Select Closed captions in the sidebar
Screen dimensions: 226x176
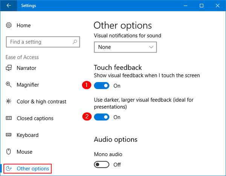coord(35,118)
